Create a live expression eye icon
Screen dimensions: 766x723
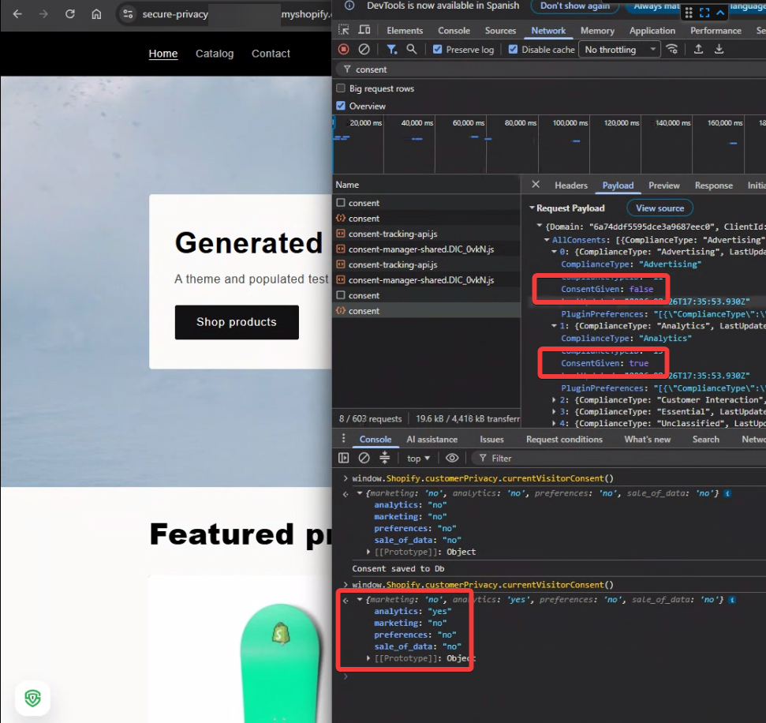click(452, 458)
